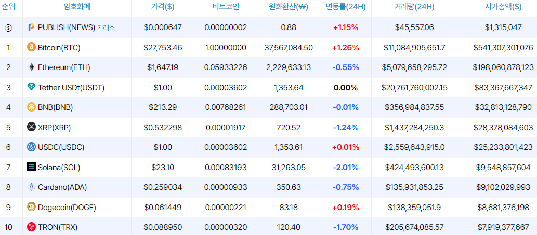
Task: Select BNB price $213.29
Action: (163, 107)
